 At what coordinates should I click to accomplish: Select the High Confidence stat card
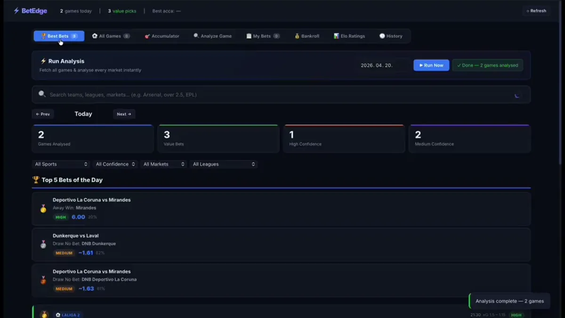click(344, 139)
